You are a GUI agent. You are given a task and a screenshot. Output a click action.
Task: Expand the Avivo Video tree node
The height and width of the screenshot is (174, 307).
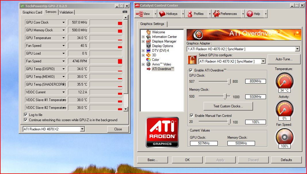(143, 64)
